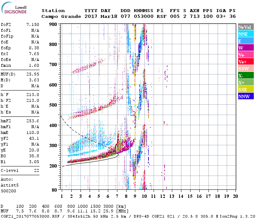The height and width of the screenshot is (219, 256).
Task: Select the E direction legend swatch
Action: (x=246, y=41)
